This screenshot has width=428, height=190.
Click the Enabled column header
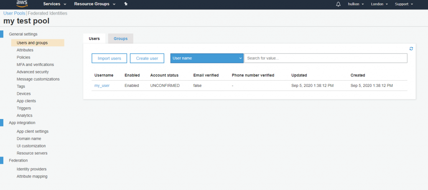tap(132, 75)
